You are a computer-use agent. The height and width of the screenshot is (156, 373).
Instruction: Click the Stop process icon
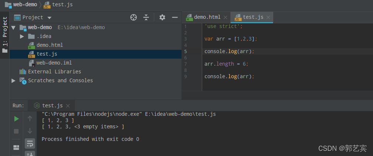[x=16, y=131]
